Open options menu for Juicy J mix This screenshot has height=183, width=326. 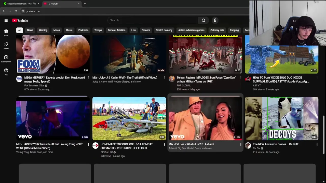tap(165, 78)
